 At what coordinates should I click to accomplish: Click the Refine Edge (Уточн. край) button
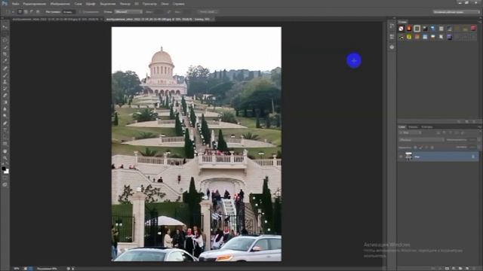[208, 12]
